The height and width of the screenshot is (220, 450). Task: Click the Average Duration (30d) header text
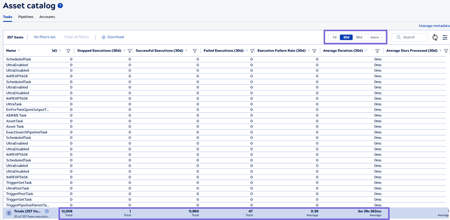[343, 50]
